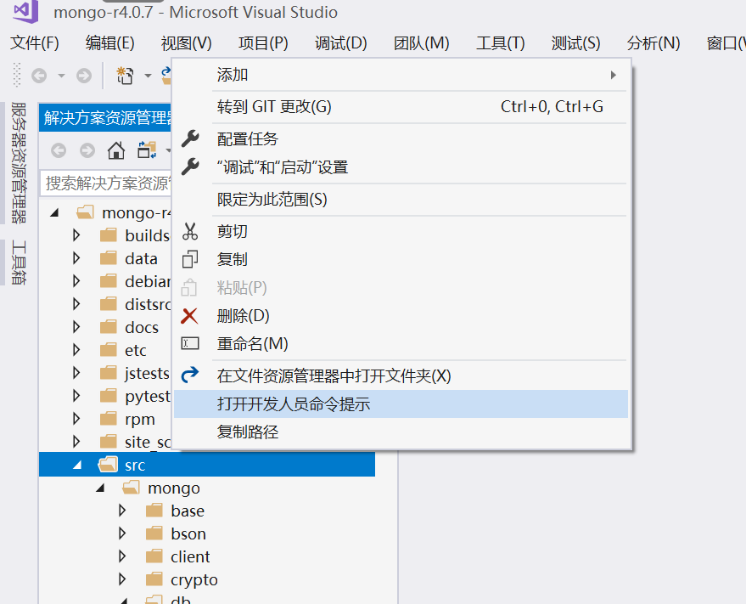
Task: Open the navigate backward history dropdown
Action: 61,76
